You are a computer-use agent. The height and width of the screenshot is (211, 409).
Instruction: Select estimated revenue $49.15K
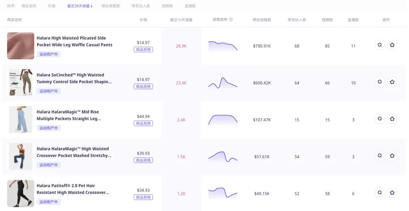[262, 194]
